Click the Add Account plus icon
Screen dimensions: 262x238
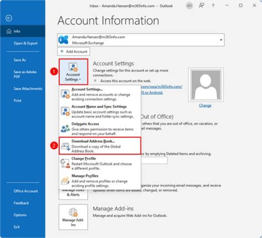click(62, 51)
